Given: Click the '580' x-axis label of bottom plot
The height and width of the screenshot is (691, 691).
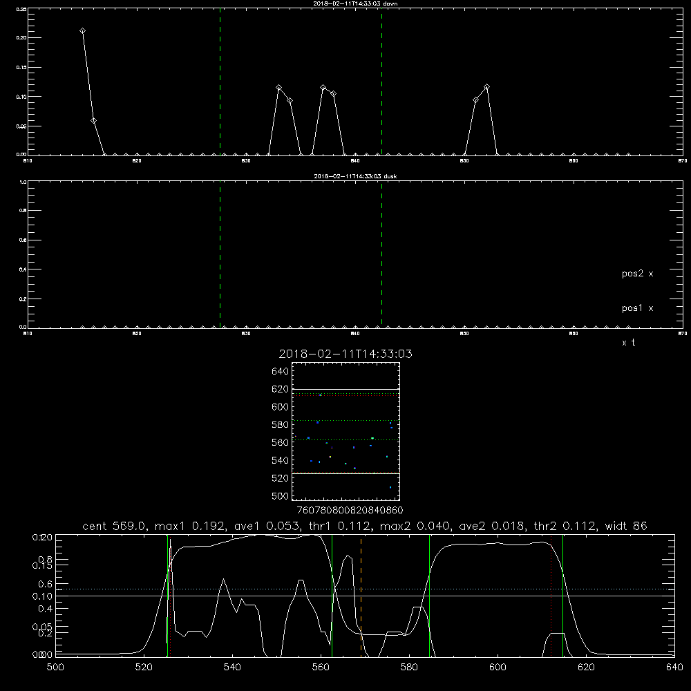Looking at the screenshot, I should tap(409, 668).
